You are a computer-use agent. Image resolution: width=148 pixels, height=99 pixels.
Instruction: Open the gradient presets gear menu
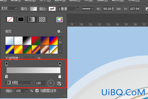[x=59, y=31]
